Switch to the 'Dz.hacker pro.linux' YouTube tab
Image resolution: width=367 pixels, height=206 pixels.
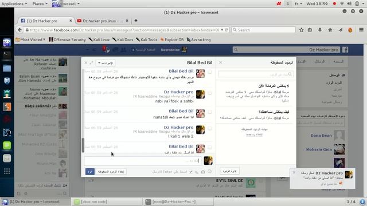click(103, 21)
